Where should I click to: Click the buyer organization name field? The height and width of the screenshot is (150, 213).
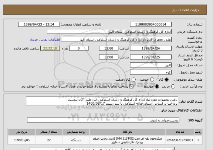click(x=109, y=32)
